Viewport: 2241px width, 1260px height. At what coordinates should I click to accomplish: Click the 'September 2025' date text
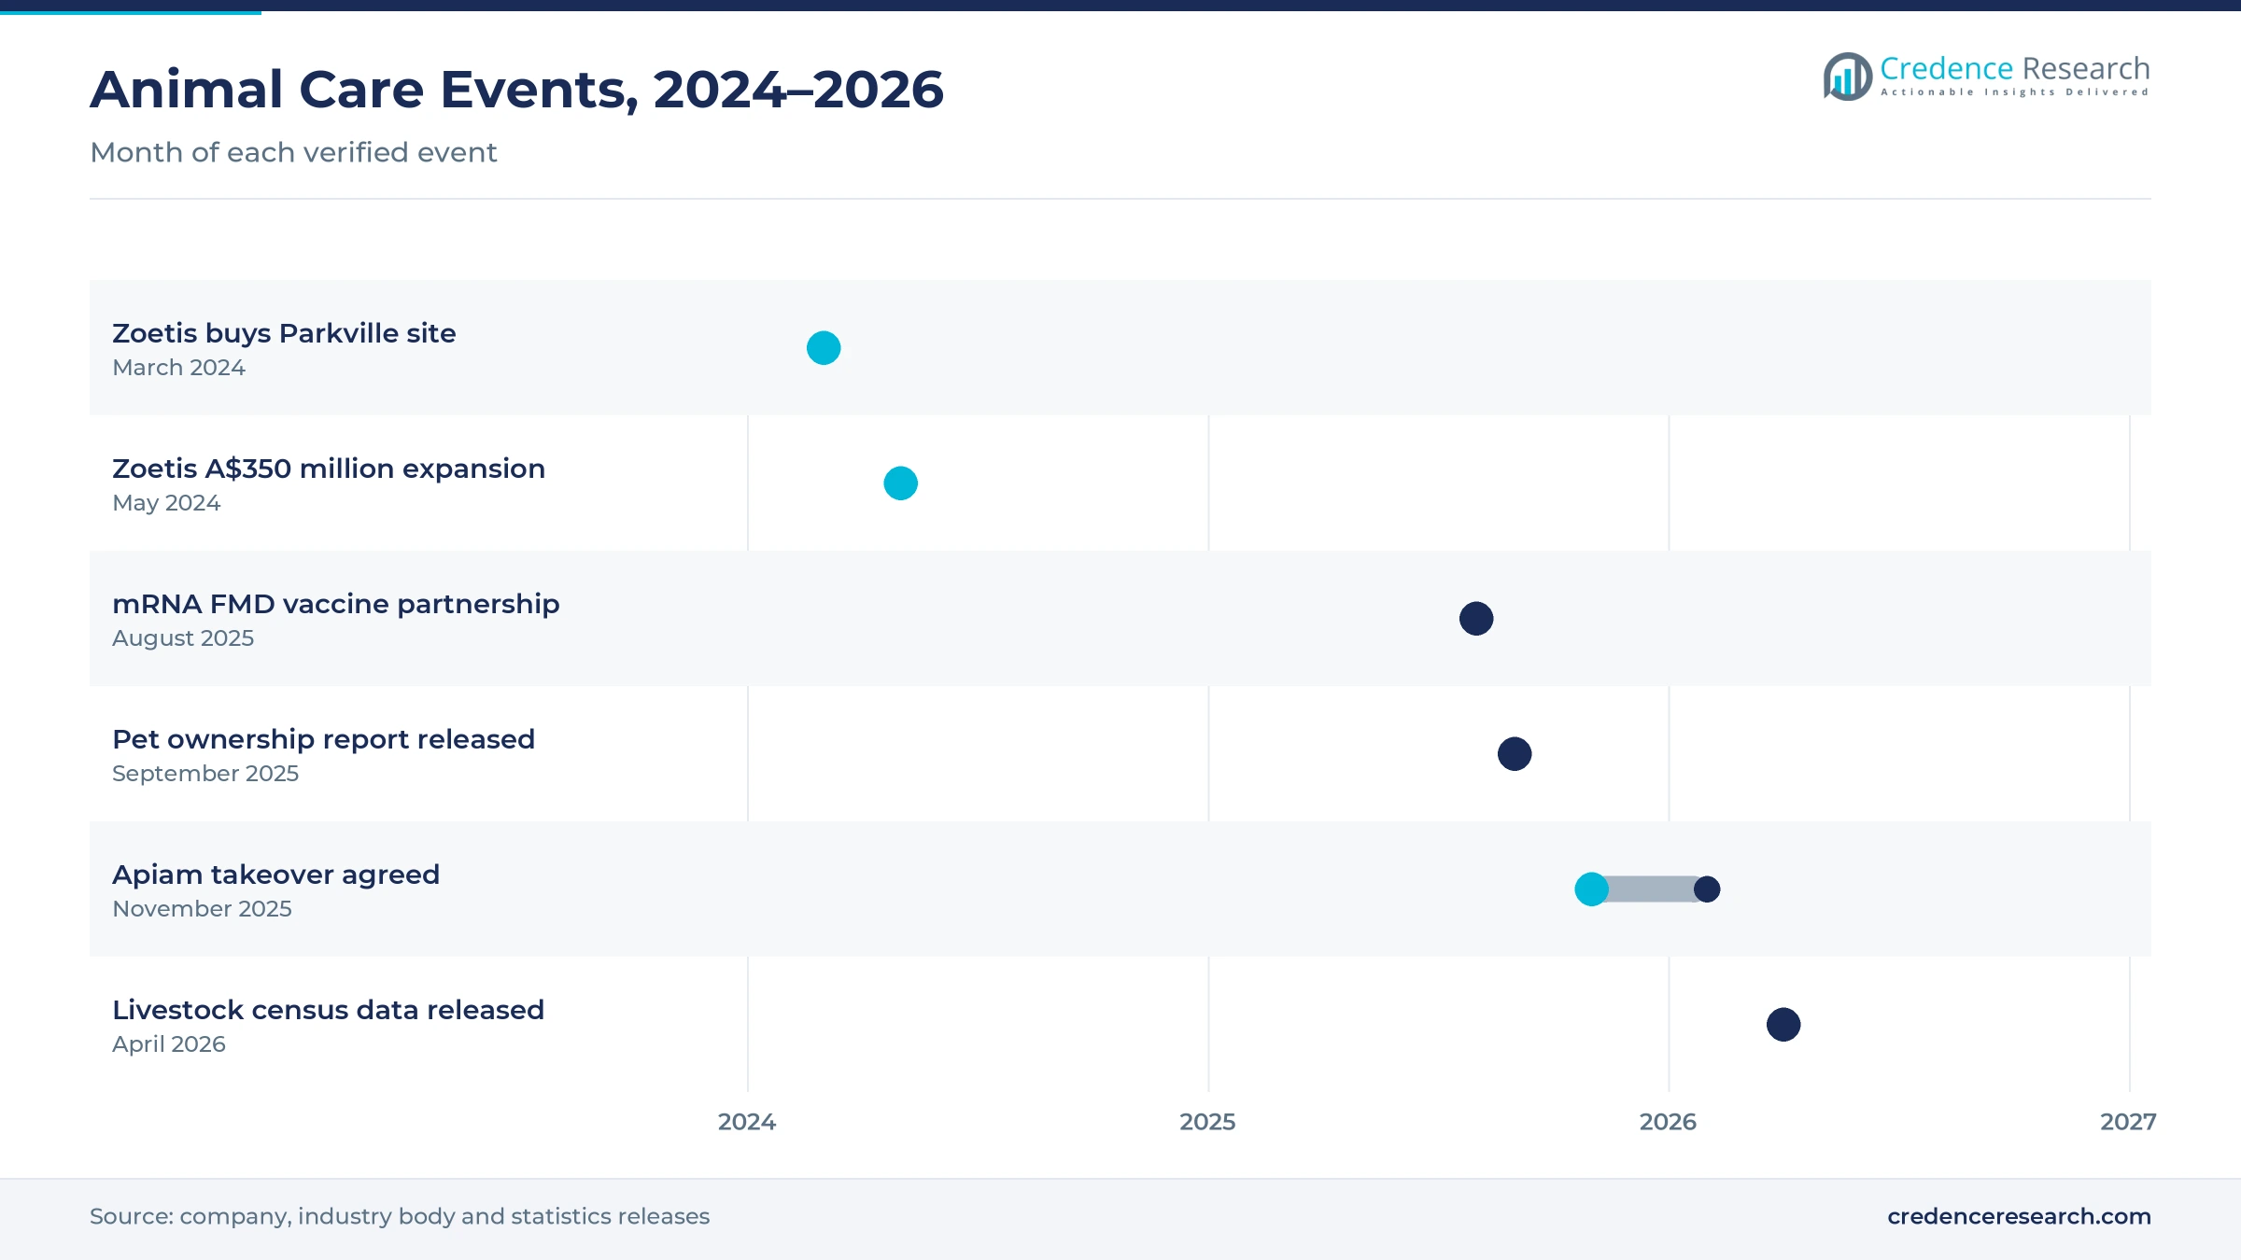[205, 774]
